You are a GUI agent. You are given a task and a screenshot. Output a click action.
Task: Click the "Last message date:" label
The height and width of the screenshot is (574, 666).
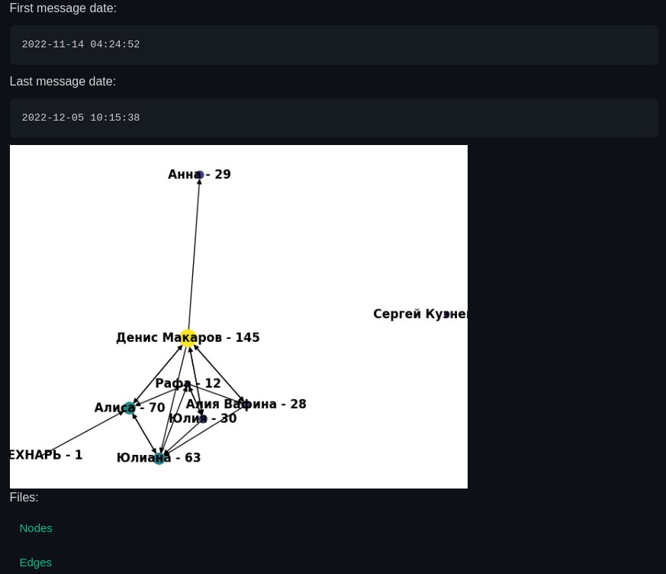click(x=63, y=82)
